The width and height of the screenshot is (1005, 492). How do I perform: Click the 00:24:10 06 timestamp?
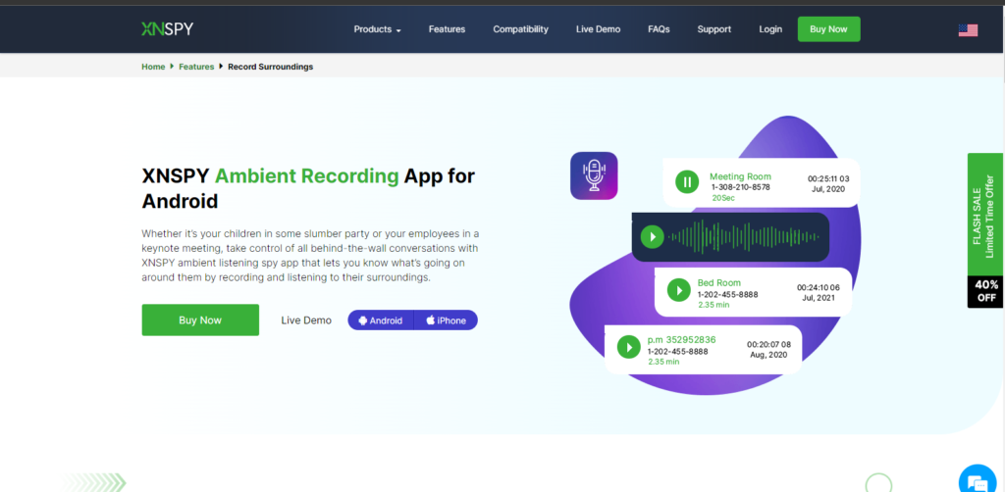click(818, 287)
